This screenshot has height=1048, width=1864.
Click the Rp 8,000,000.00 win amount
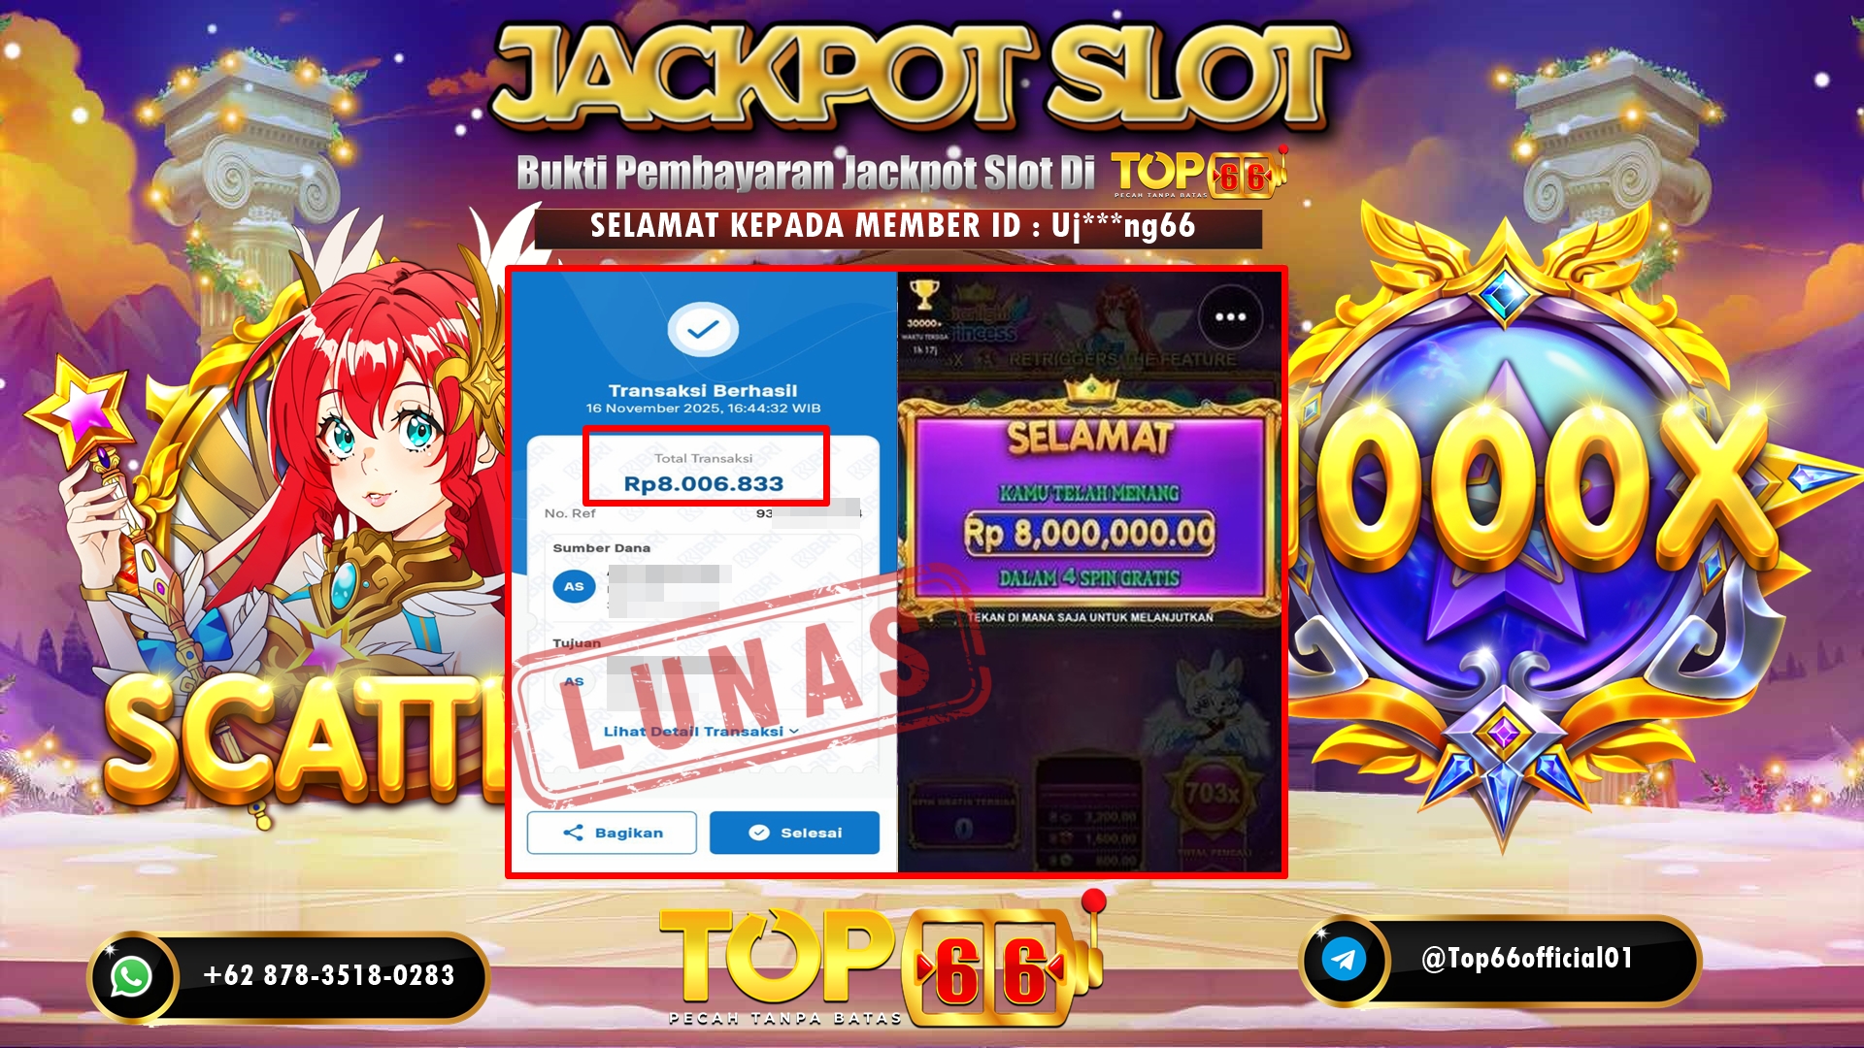[x=1089, y=533]
